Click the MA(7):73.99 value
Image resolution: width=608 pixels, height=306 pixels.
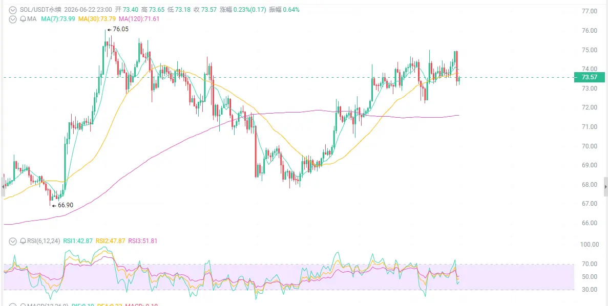click(x=58, y=18)
